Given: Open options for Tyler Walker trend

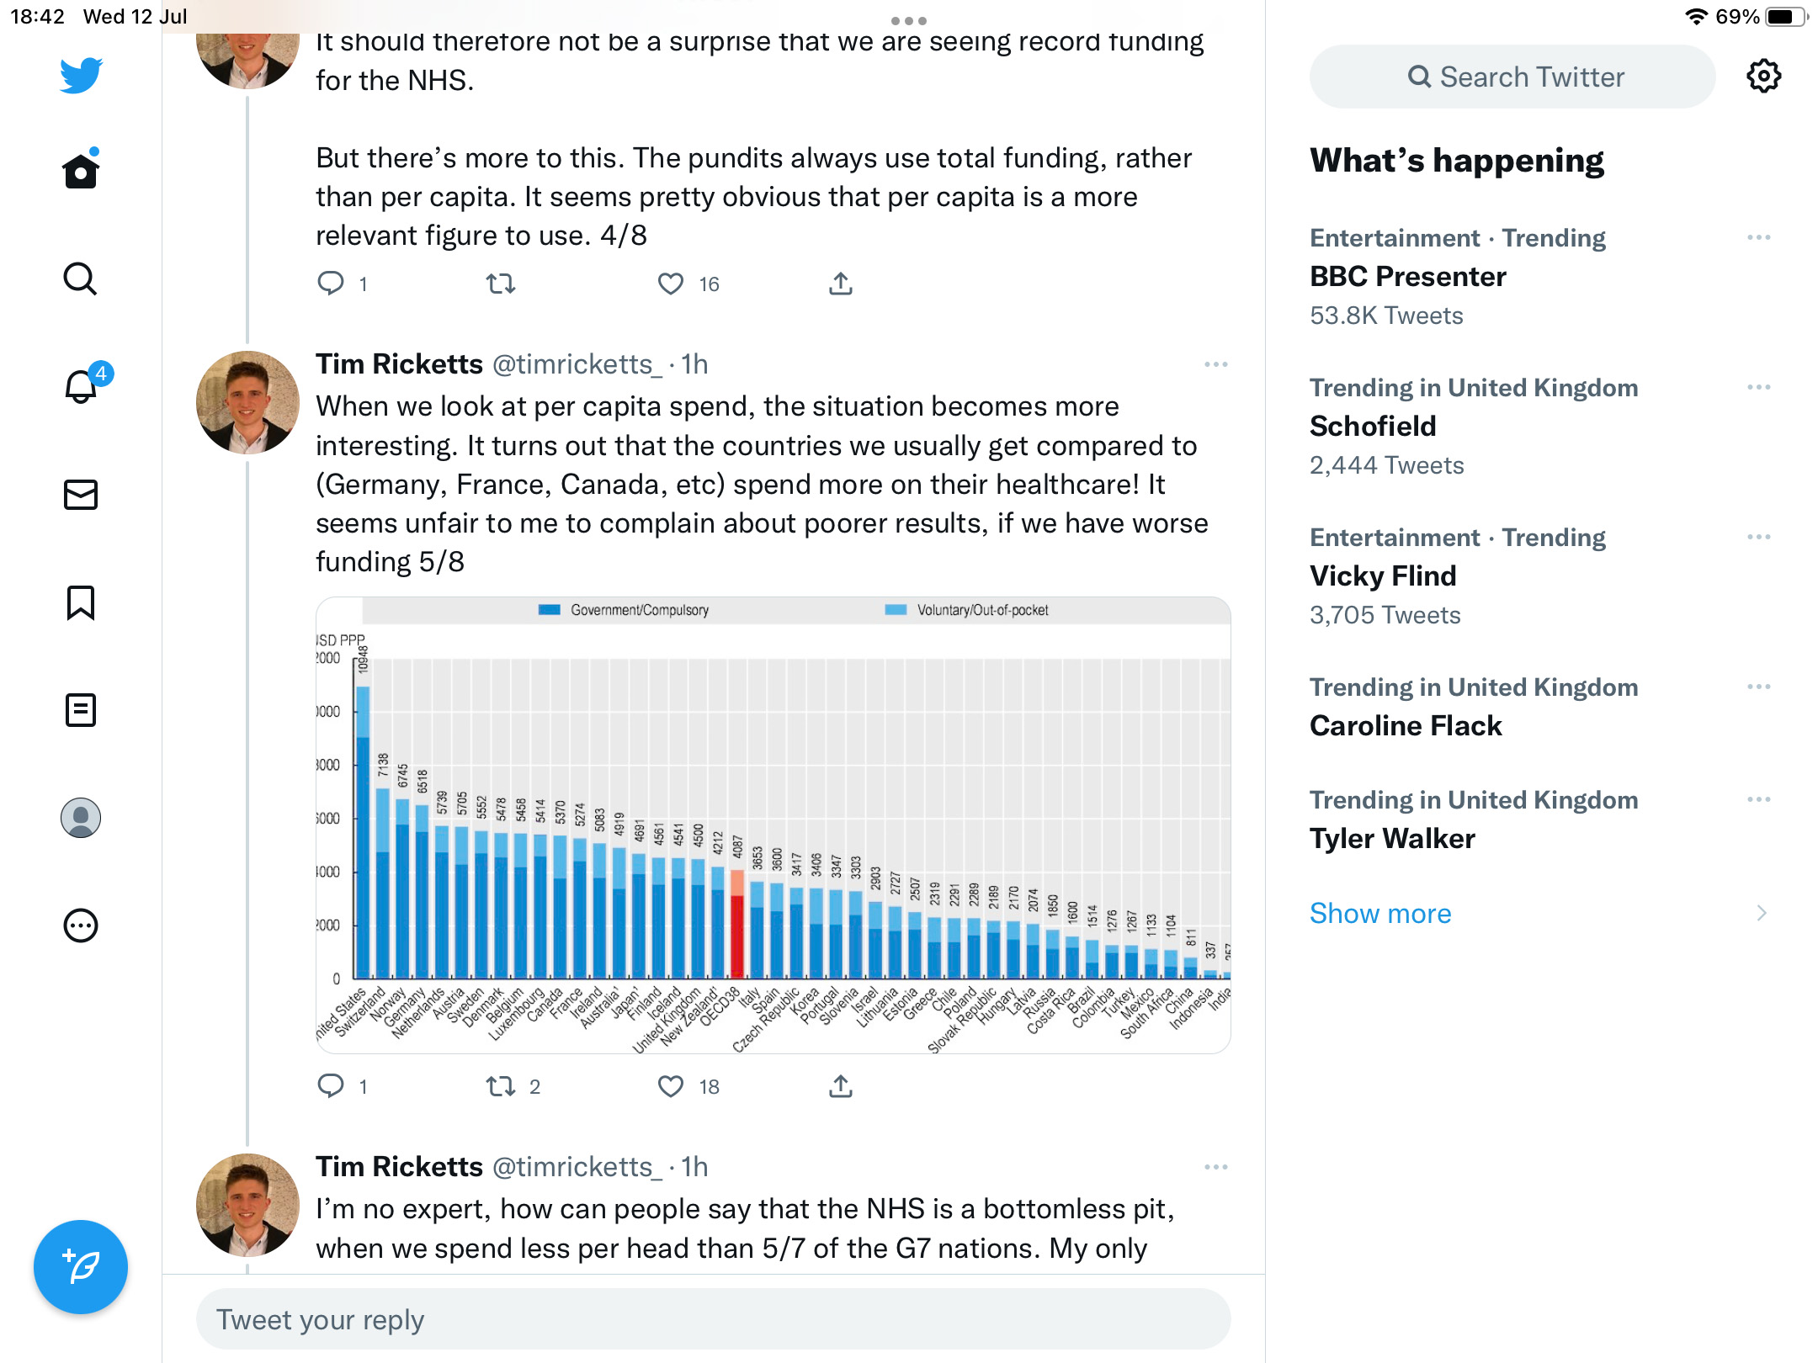Looking at the screenshot, I should pos(1759,800).
